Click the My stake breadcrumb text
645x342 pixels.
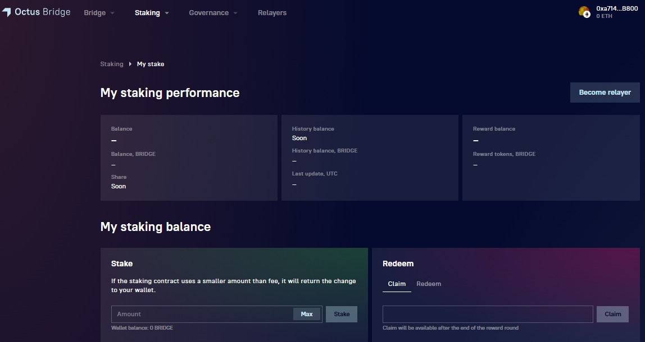tap(151, 64)
